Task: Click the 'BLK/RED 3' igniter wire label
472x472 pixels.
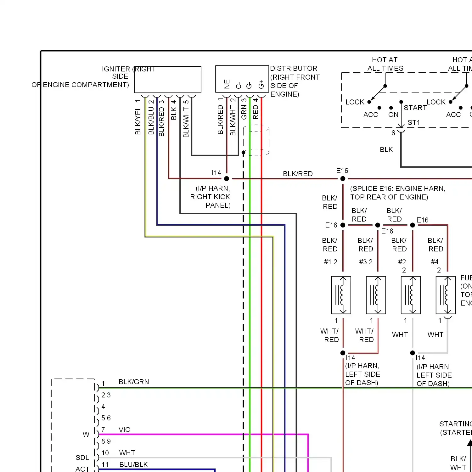Action: click(x=161, y=118)
